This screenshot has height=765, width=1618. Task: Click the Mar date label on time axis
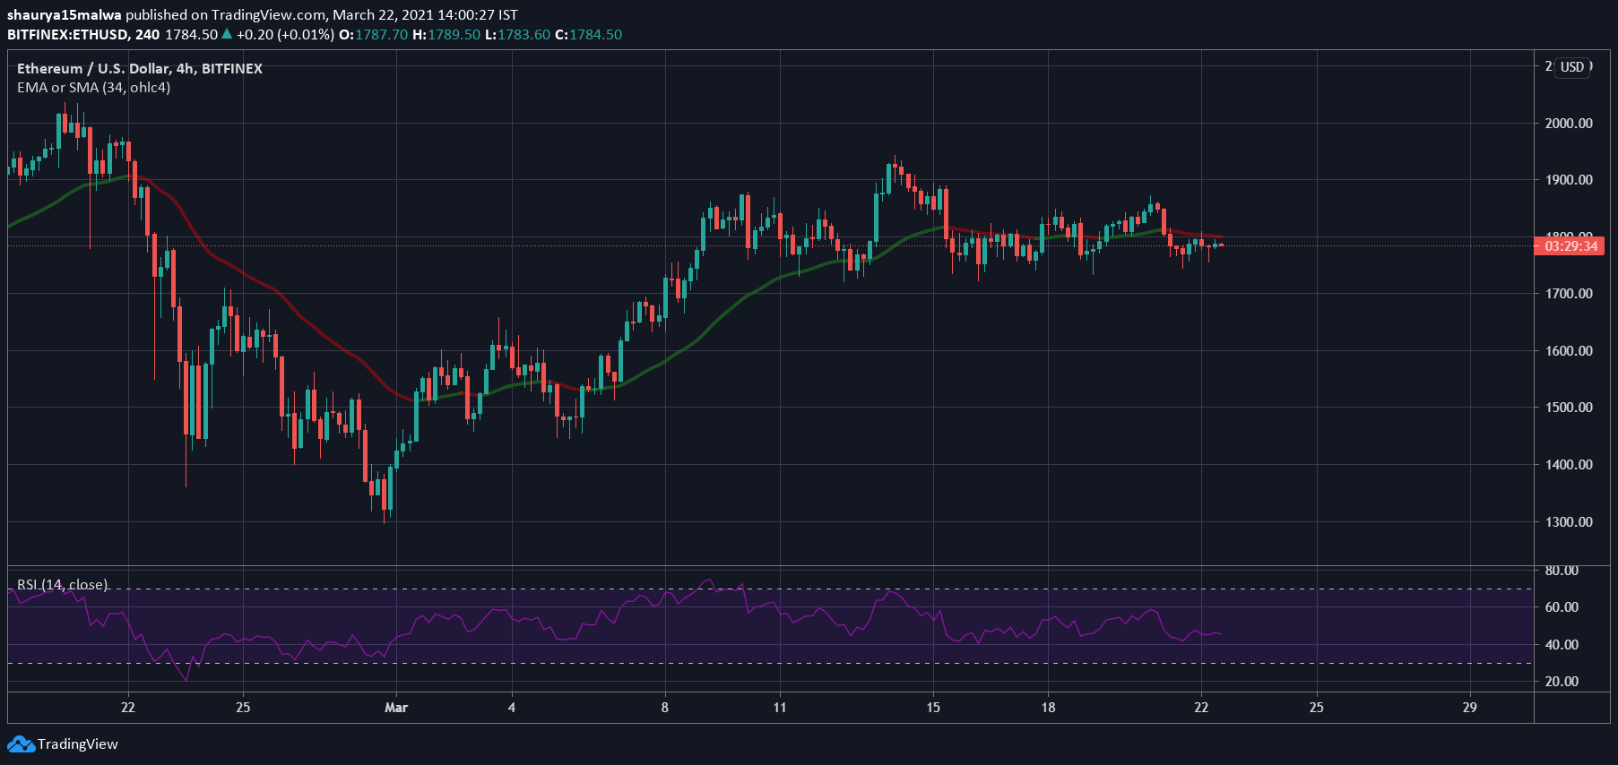tap(396, 708)
